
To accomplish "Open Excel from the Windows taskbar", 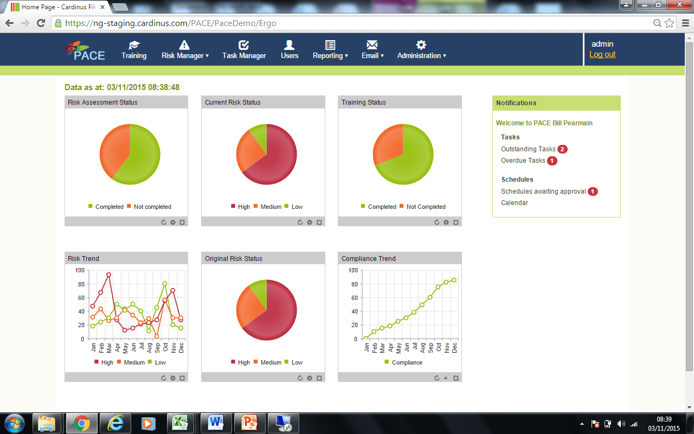I will [179, 423].
